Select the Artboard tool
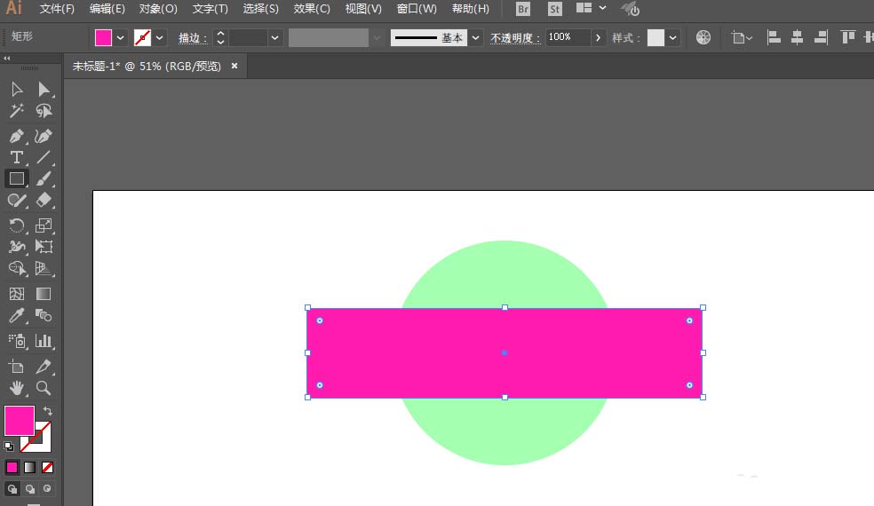This screenshot has width=874, height=506. (x=17, y=366)
